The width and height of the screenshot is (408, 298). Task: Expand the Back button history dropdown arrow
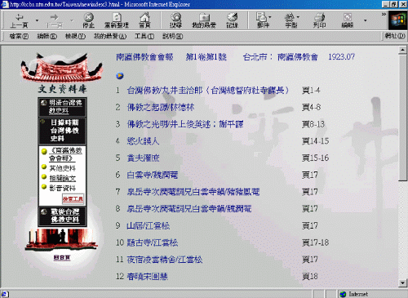click(37, 20)
